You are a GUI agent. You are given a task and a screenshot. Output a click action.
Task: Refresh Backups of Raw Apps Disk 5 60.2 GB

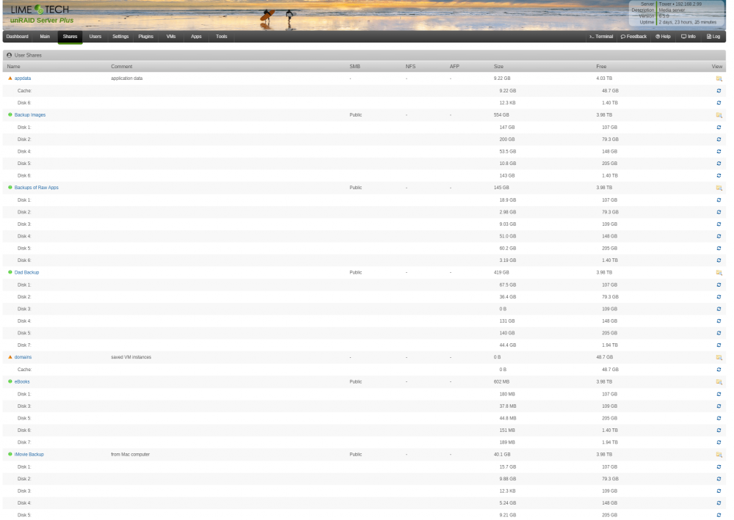(x=719, y=249)
